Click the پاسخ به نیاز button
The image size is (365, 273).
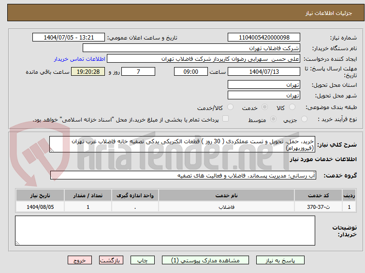tap(280, 260)
